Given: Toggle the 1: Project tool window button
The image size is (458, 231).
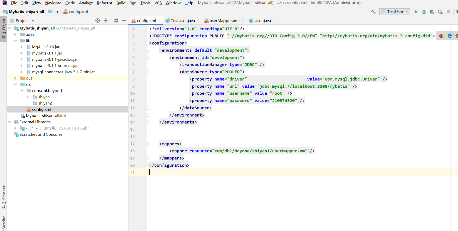Looking at the screenshot, I should pos(4,29).
